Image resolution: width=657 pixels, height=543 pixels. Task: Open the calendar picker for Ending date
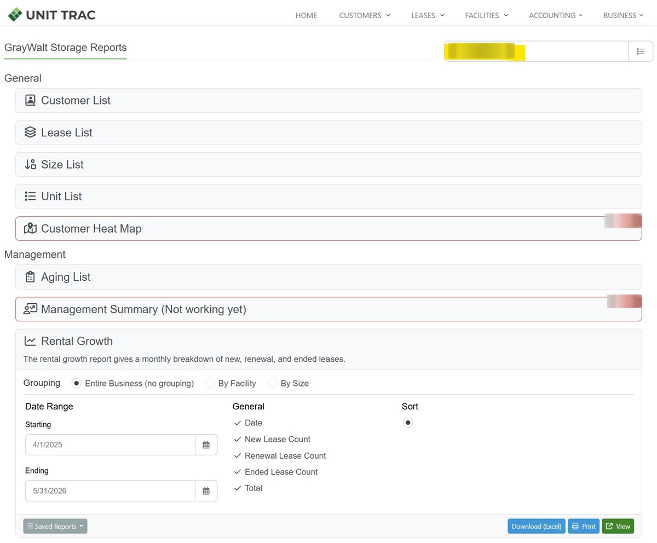[206, 491]
